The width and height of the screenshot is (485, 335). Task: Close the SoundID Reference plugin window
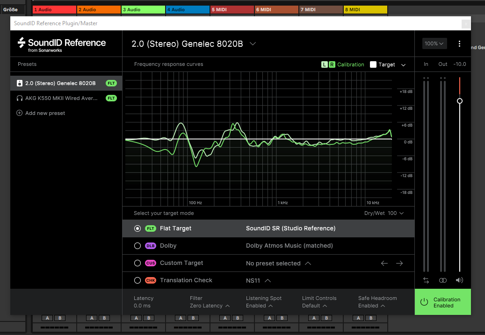pos(466,23)
